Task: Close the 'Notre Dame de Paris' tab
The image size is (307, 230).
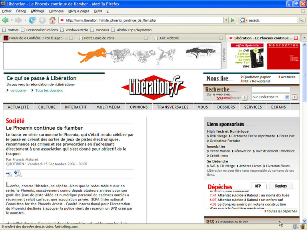Action: coord(146,38)
